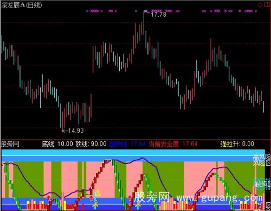
Task: Click the red up arrow beside the cyan bar
Action: pyautogui.click(x=92, y=198)
